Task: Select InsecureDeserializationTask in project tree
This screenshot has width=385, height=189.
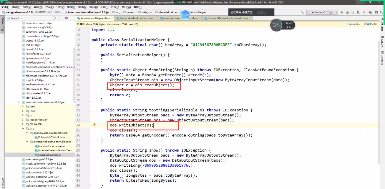Action: click(x=55, y=150)
